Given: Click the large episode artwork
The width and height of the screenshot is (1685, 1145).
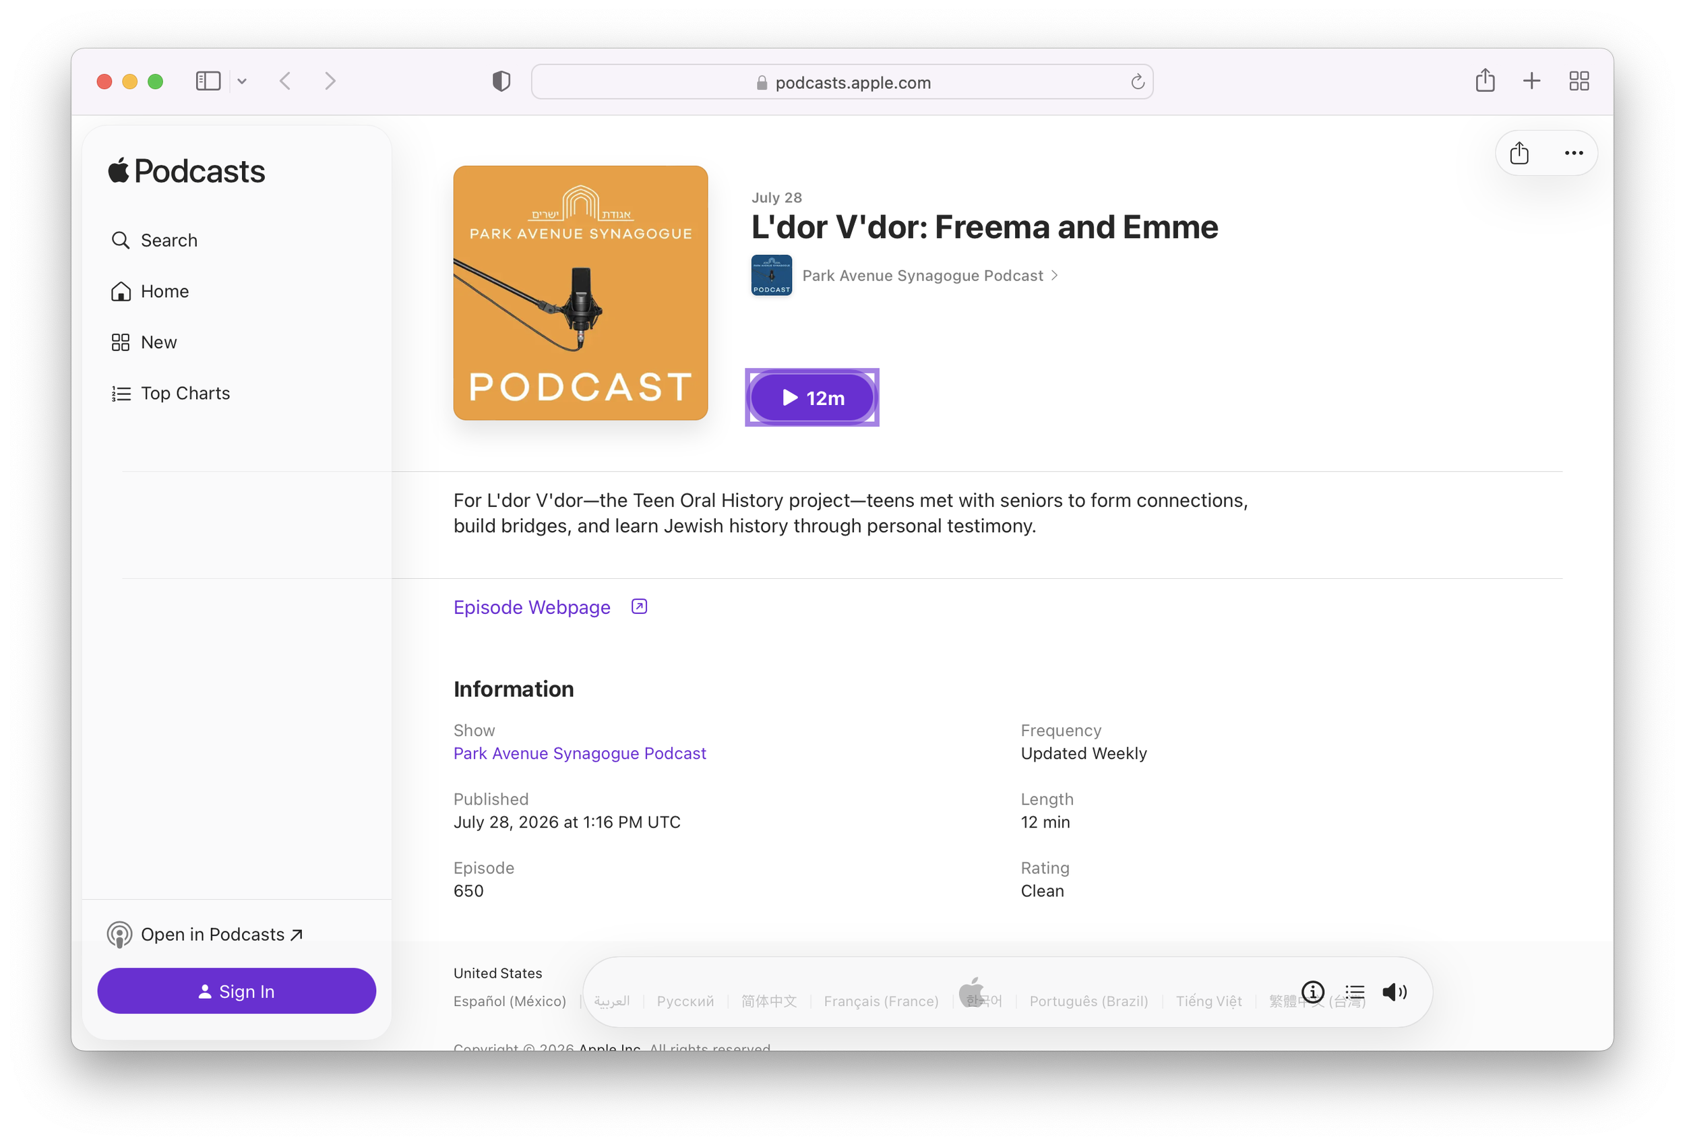Looking at the screenshot, I should (580, 293).
